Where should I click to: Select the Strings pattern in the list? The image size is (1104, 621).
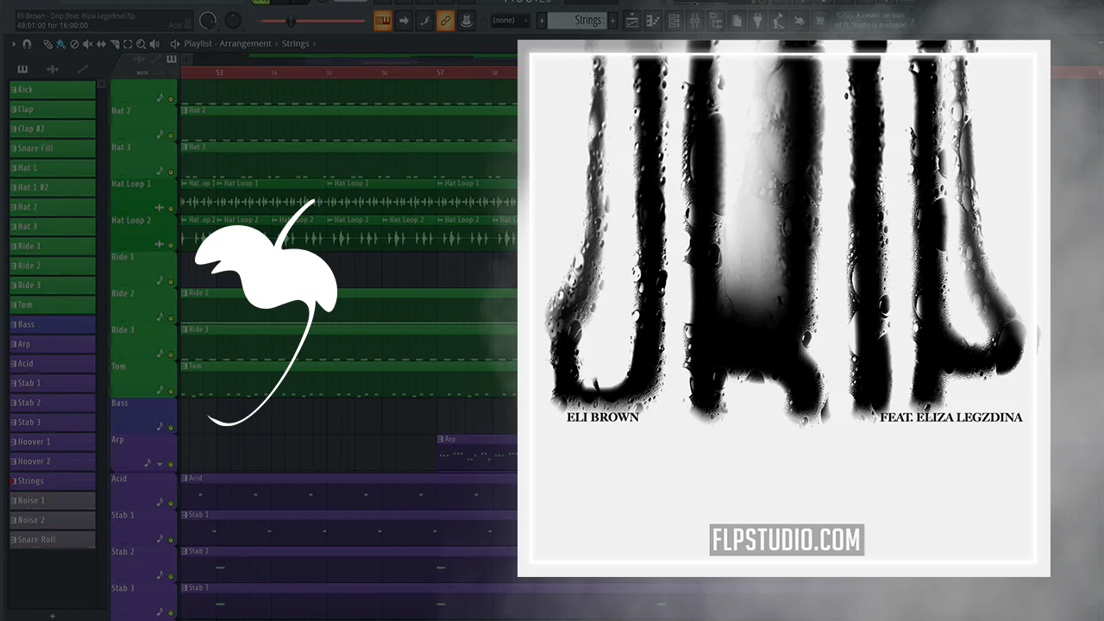tap(52, 480)
